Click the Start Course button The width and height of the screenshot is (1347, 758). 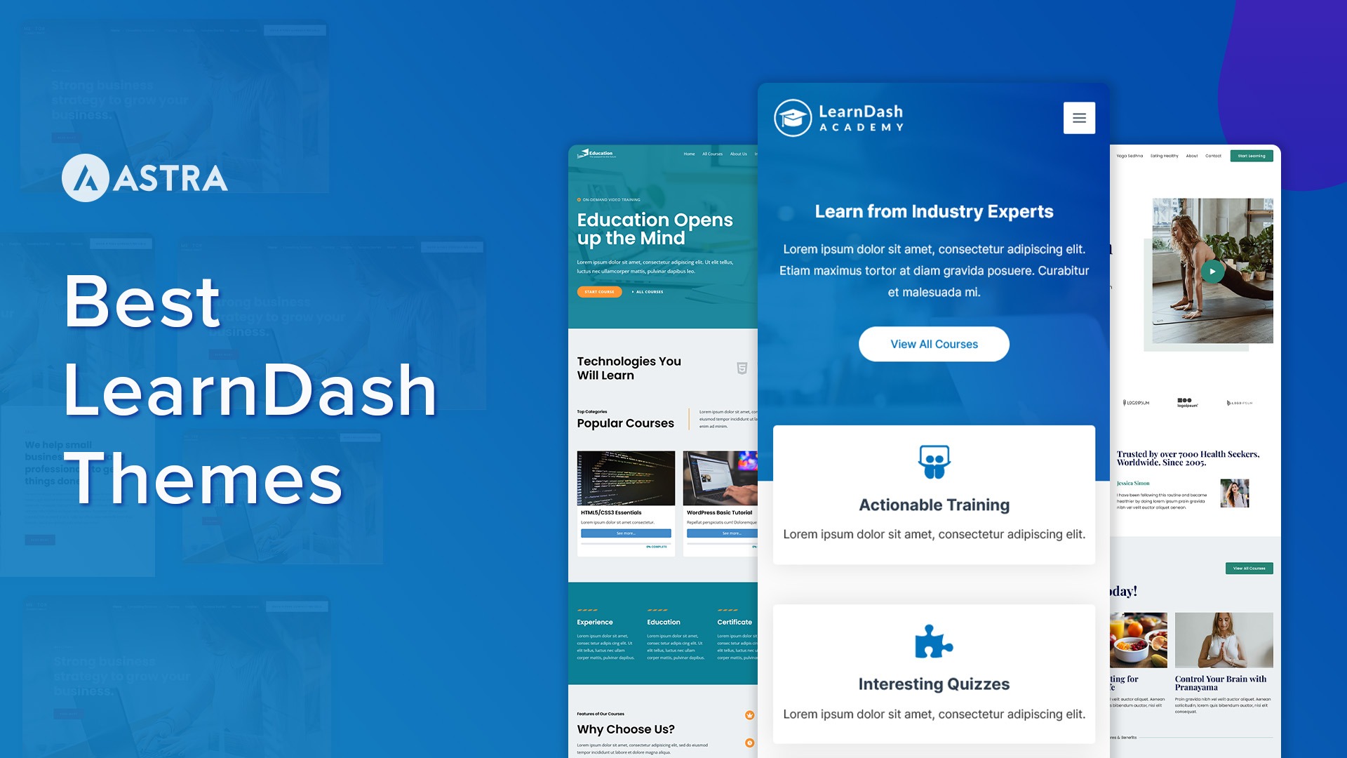coord(598,291)
